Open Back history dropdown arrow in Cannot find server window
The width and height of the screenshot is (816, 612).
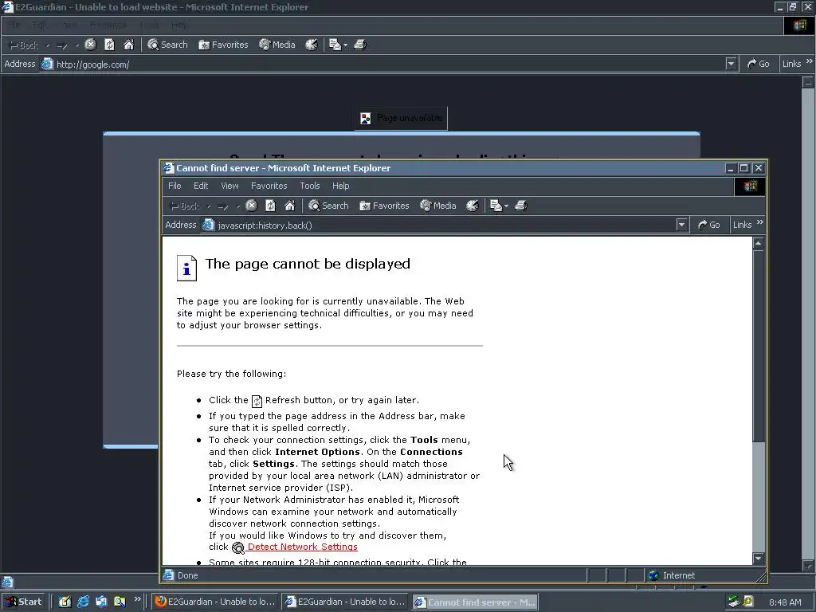[x=209, y=206]
